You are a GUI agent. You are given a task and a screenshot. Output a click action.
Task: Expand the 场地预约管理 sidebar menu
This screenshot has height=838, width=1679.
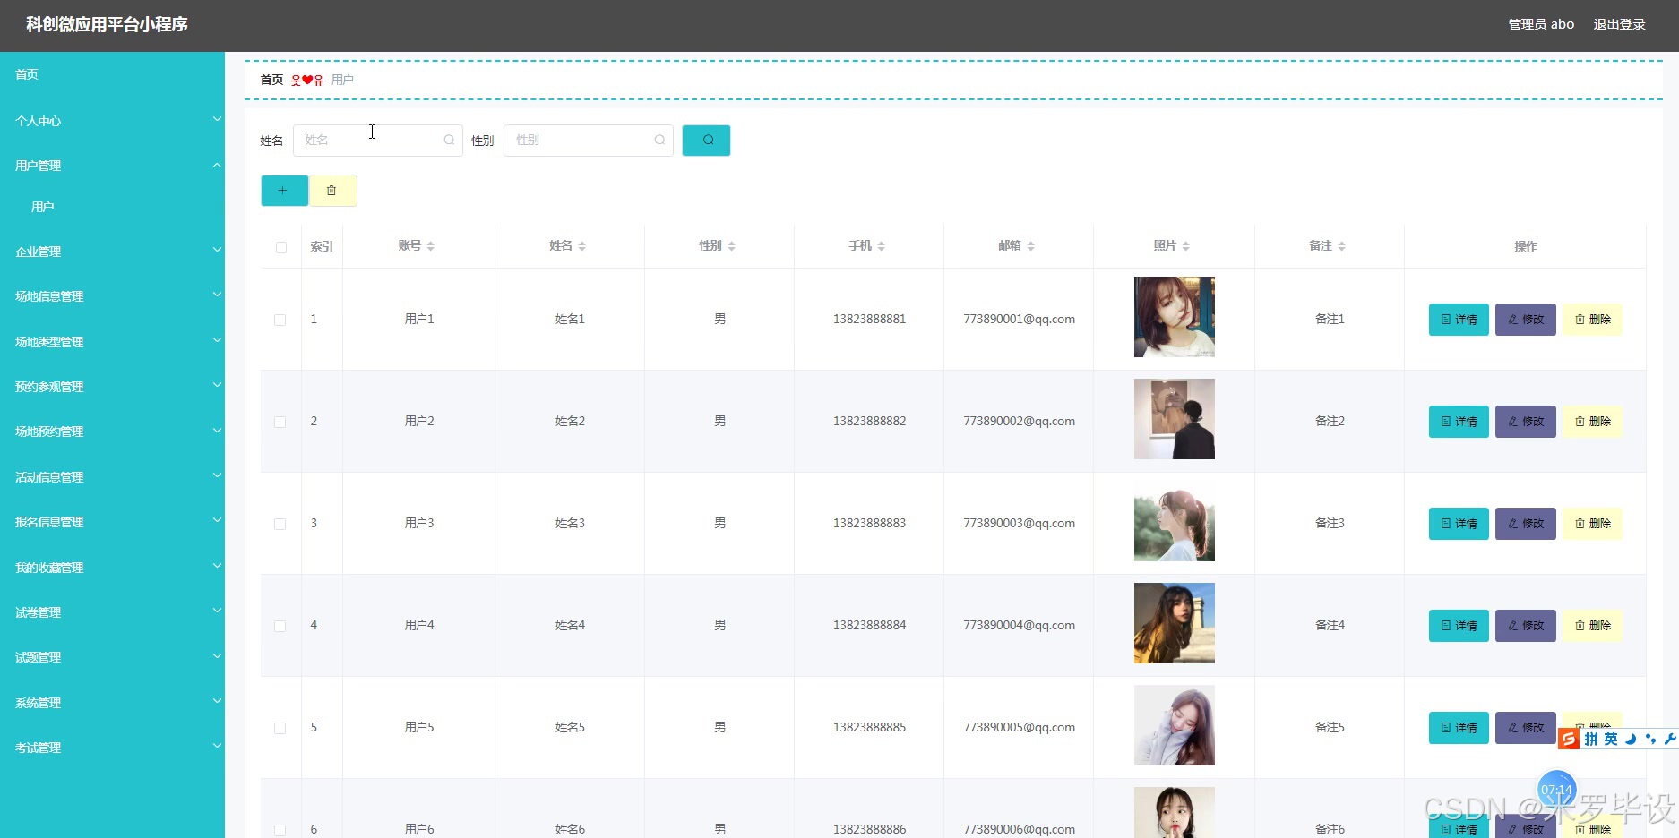click(x=112, y=432)
